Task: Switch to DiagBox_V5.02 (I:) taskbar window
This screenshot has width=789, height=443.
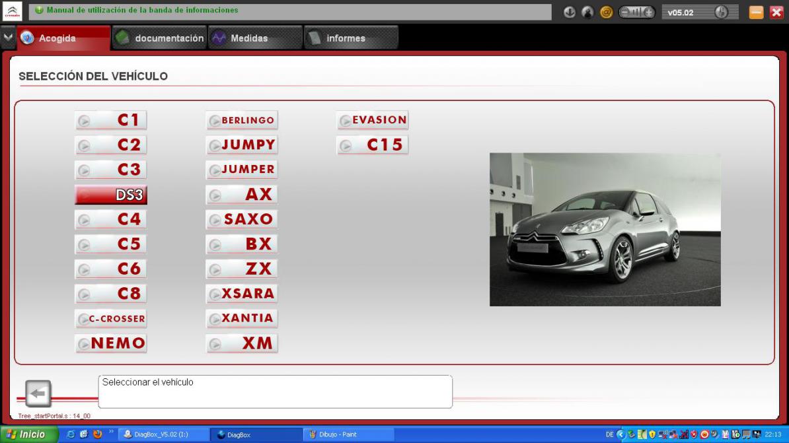Action: pos(163,434)
